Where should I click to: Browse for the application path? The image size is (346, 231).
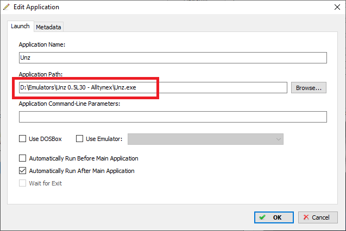coord(309,88)
